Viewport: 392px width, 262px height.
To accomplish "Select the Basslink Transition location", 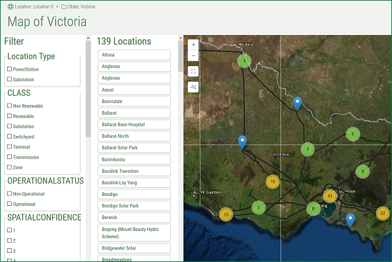I will (134, 171).
